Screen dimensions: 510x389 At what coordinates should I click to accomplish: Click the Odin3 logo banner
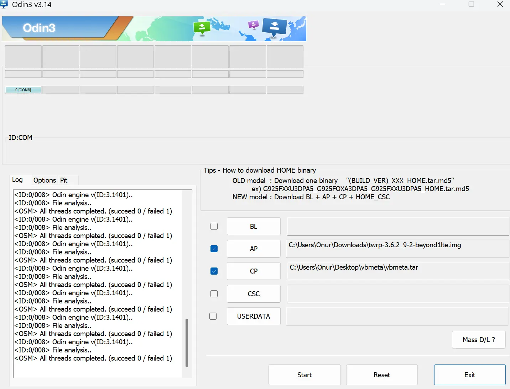[x=154, y=29]
